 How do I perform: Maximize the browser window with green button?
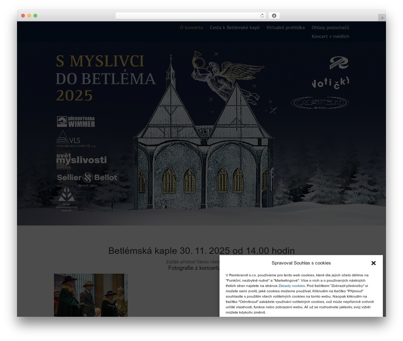35,16
